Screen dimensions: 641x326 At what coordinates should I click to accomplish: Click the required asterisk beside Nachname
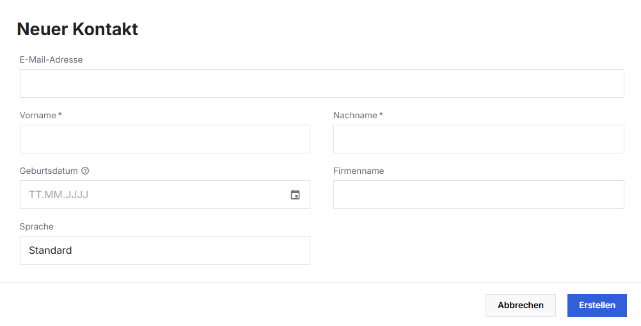coord(381,115)
